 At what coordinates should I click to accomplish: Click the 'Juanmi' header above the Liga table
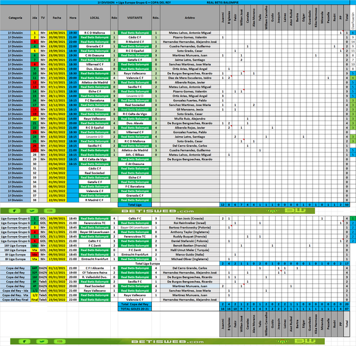[x=223, y=18]
